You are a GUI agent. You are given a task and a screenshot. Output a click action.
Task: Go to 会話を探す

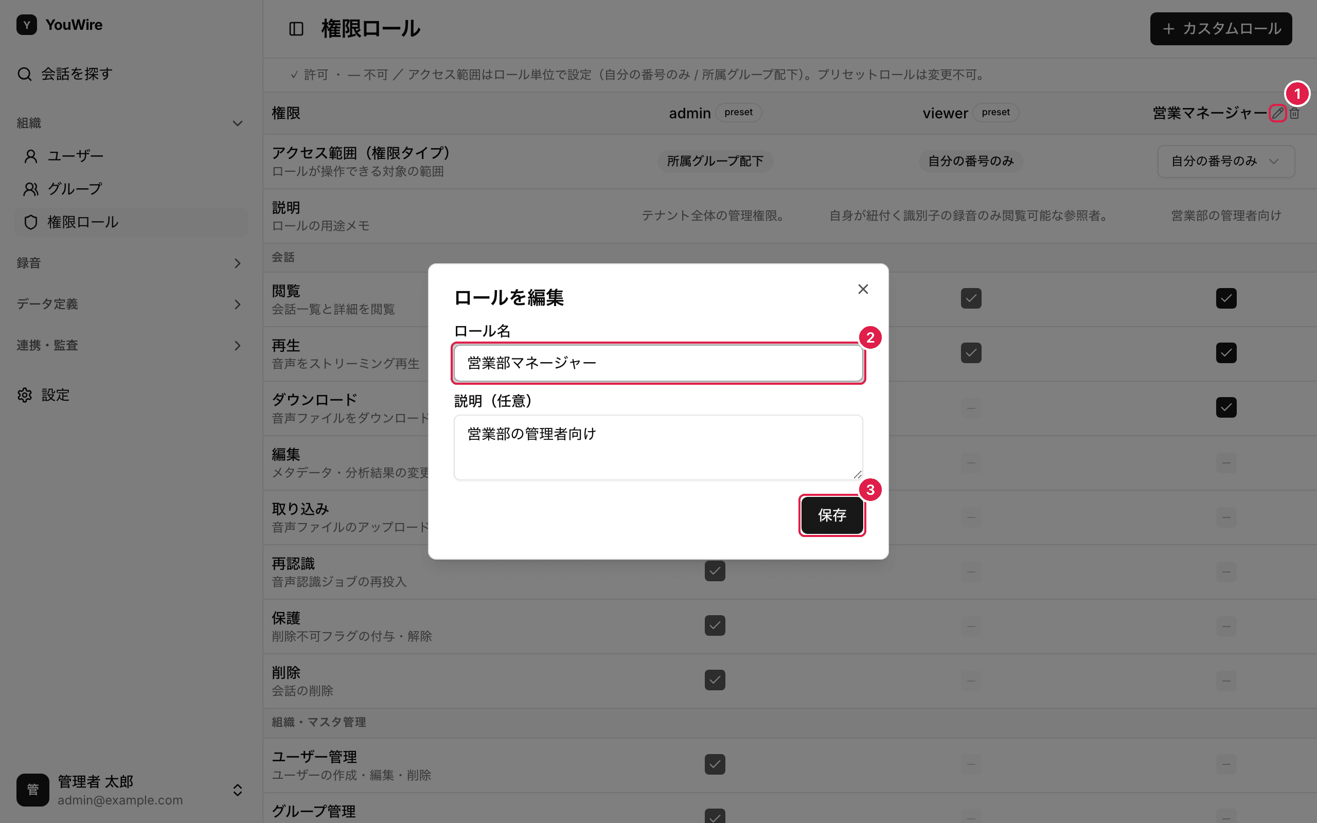pyautogui.click(x=131, y=74)
